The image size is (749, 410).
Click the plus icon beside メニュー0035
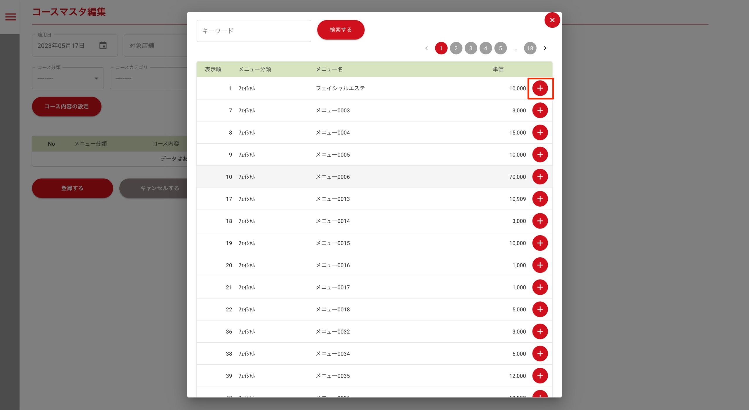540,375
